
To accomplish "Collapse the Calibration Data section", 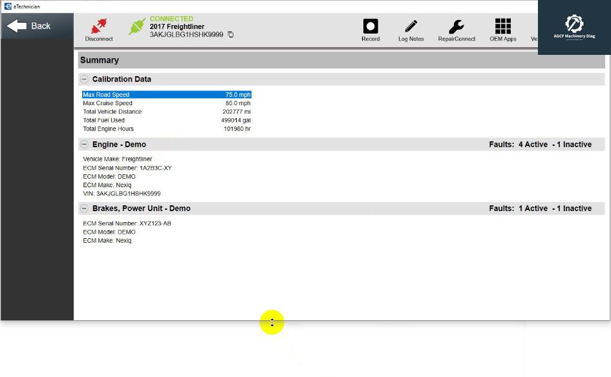I will [x=84, y=79].
